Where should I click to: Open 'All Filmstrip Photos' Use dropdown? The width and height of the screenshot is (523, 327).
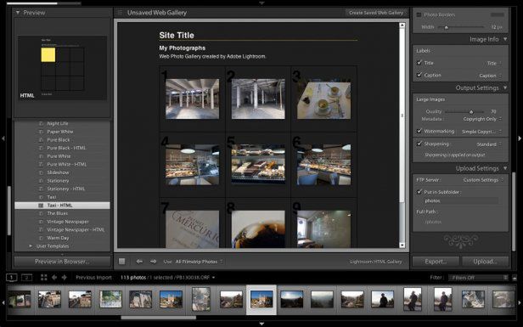click(x=200, y=262)
